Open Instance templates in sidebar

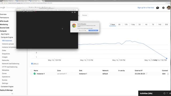(9, 47)
